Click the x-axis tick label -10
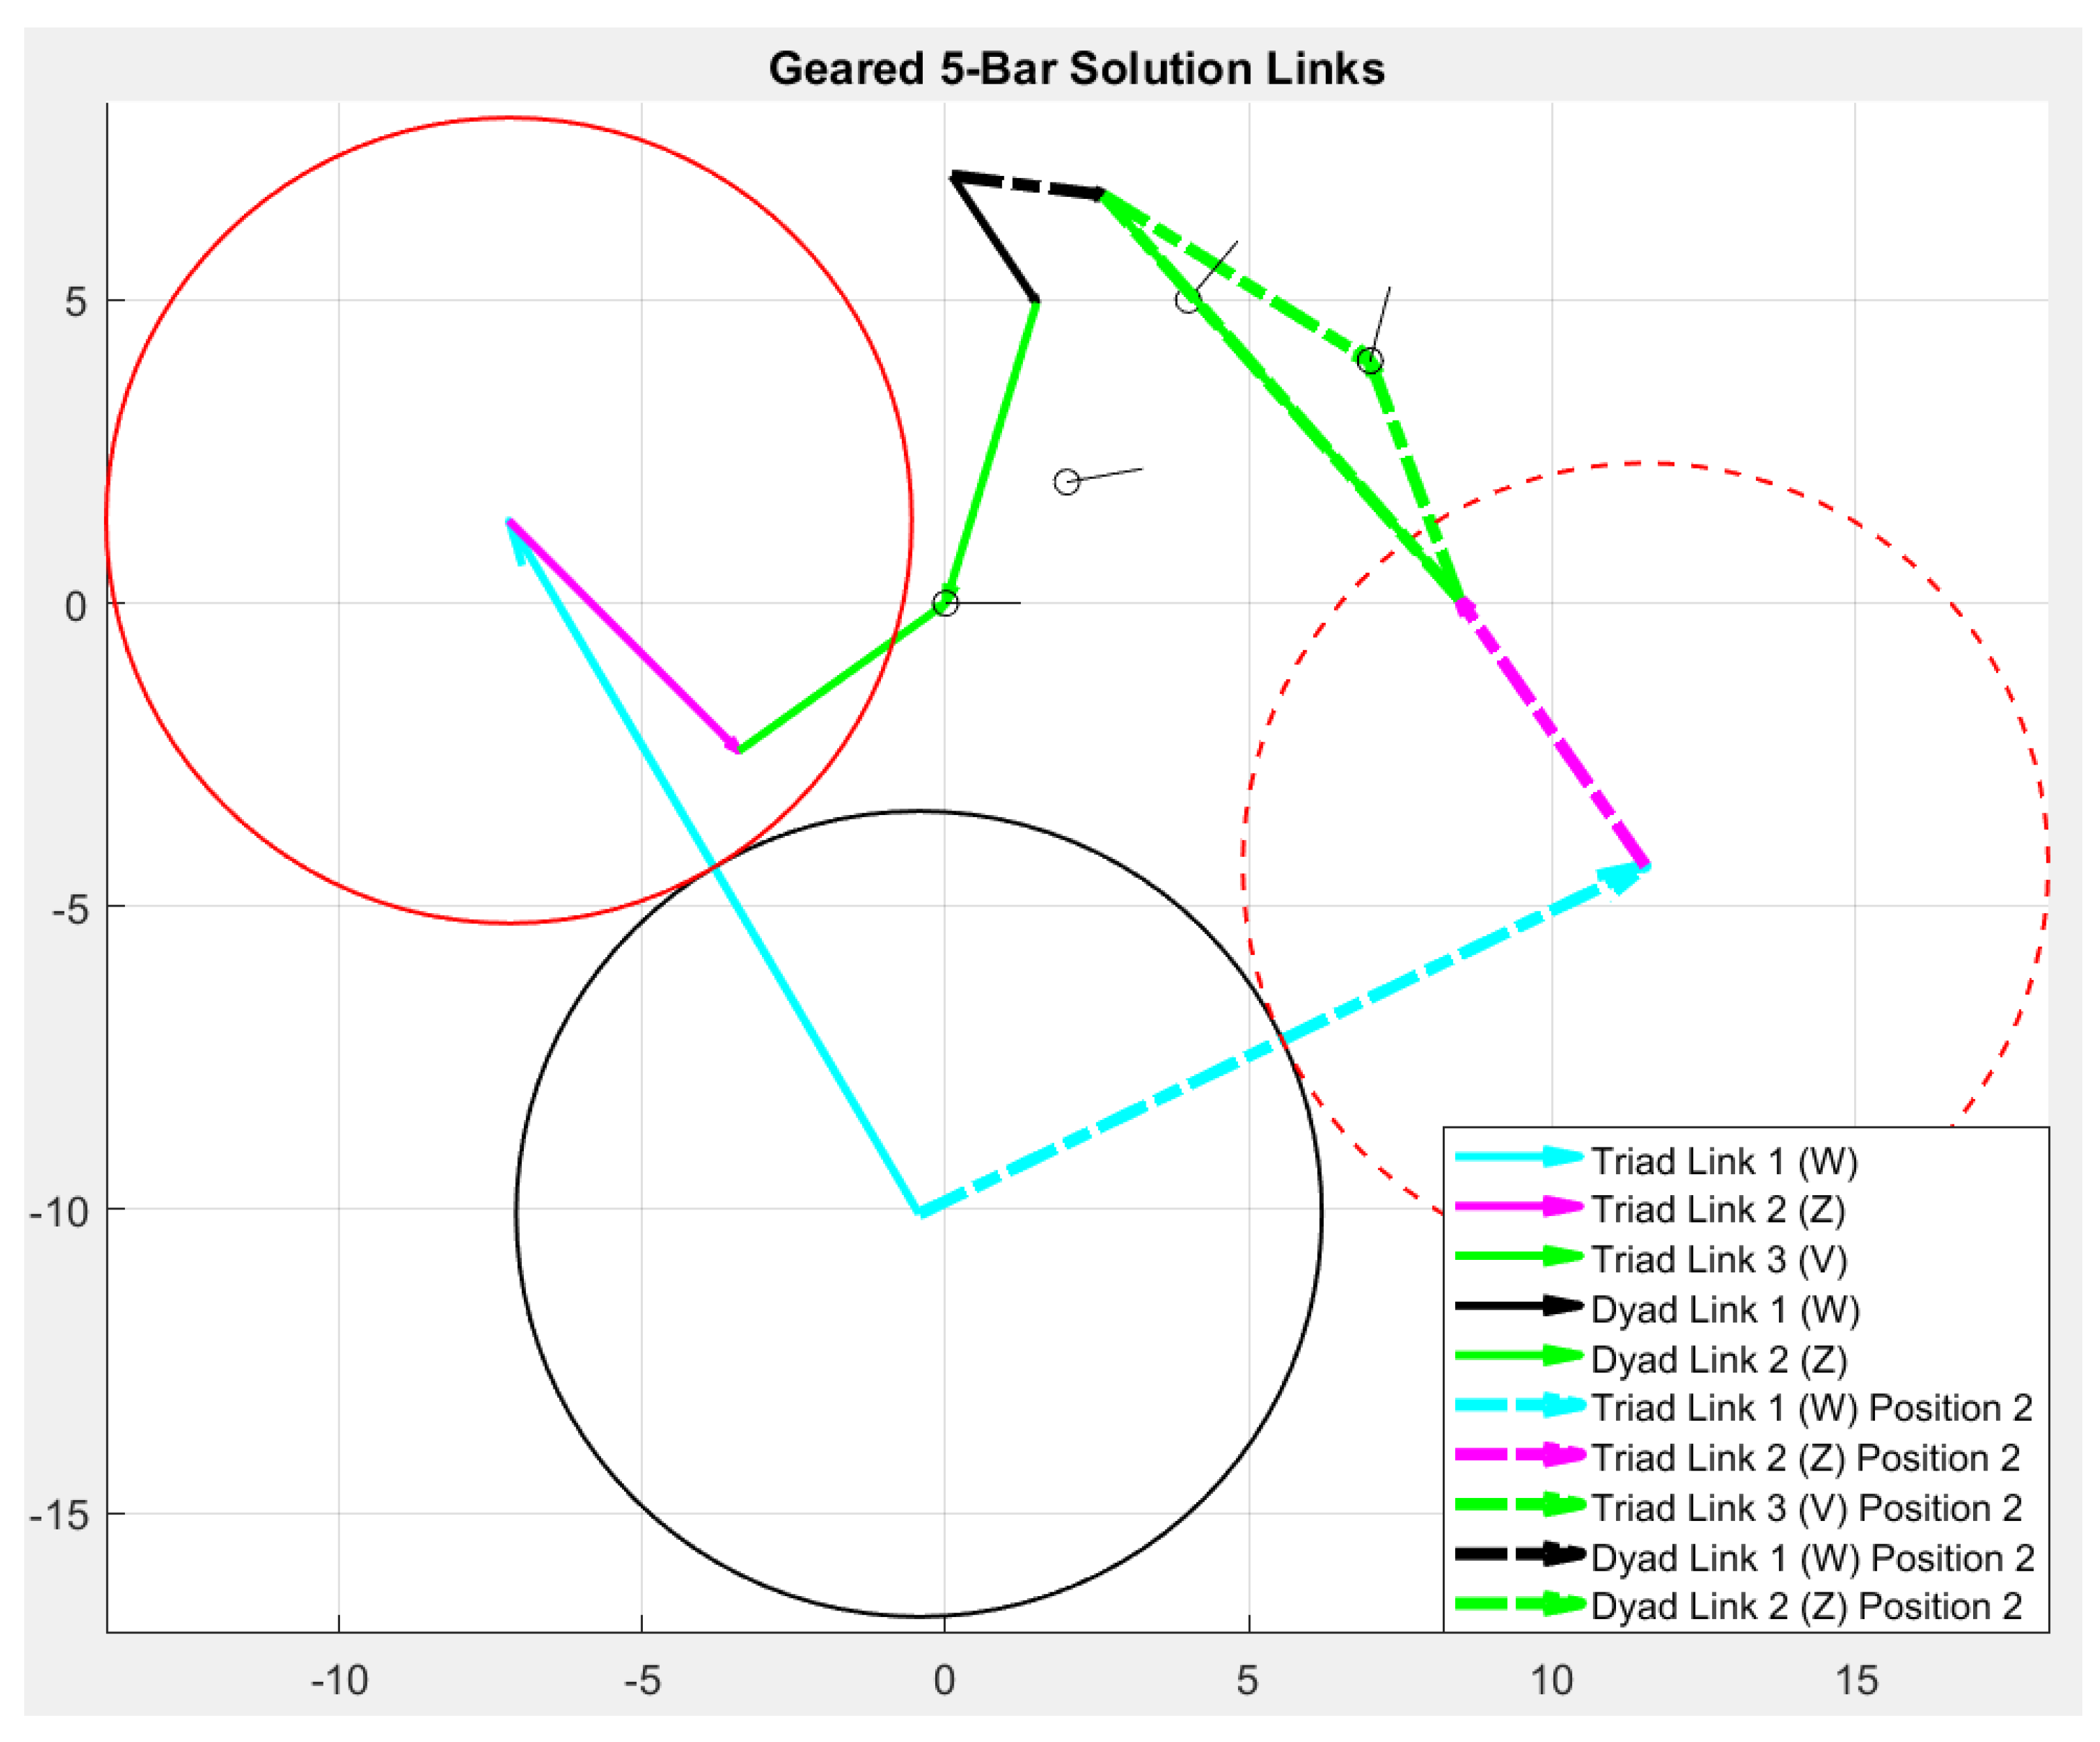 [x=339, y=1680]
